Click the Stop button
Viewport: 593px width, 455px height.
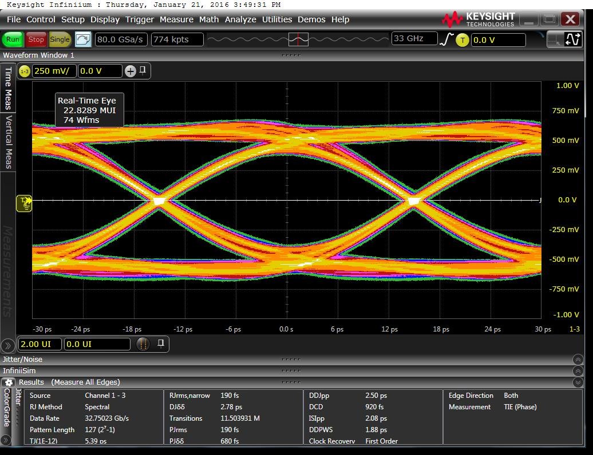click(x=35, y=39)
